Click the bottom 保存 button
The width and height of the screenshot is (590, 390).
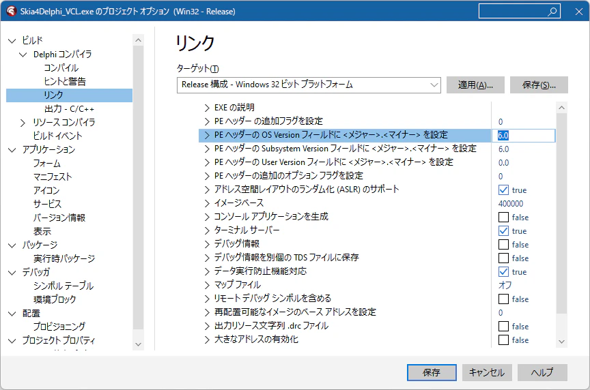[432, 372]
